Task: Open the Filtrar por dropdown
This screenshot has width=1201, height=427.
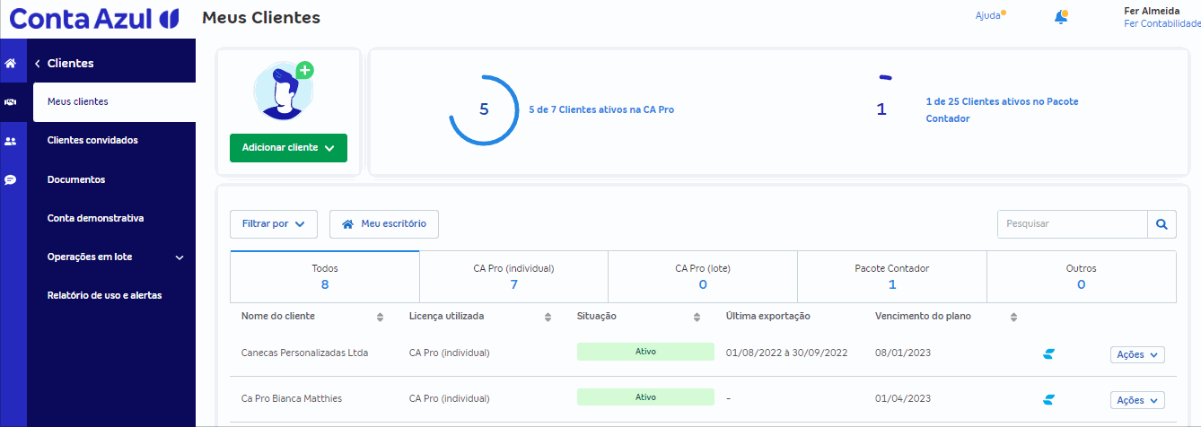Action: [x=274, y=224]
